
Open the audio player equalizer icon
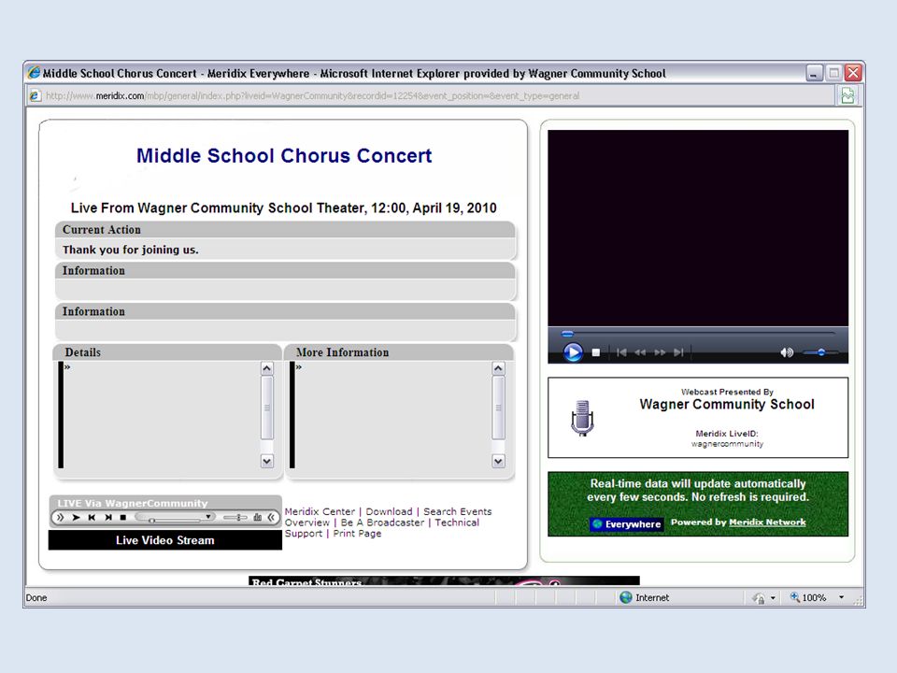coord(258,517)
